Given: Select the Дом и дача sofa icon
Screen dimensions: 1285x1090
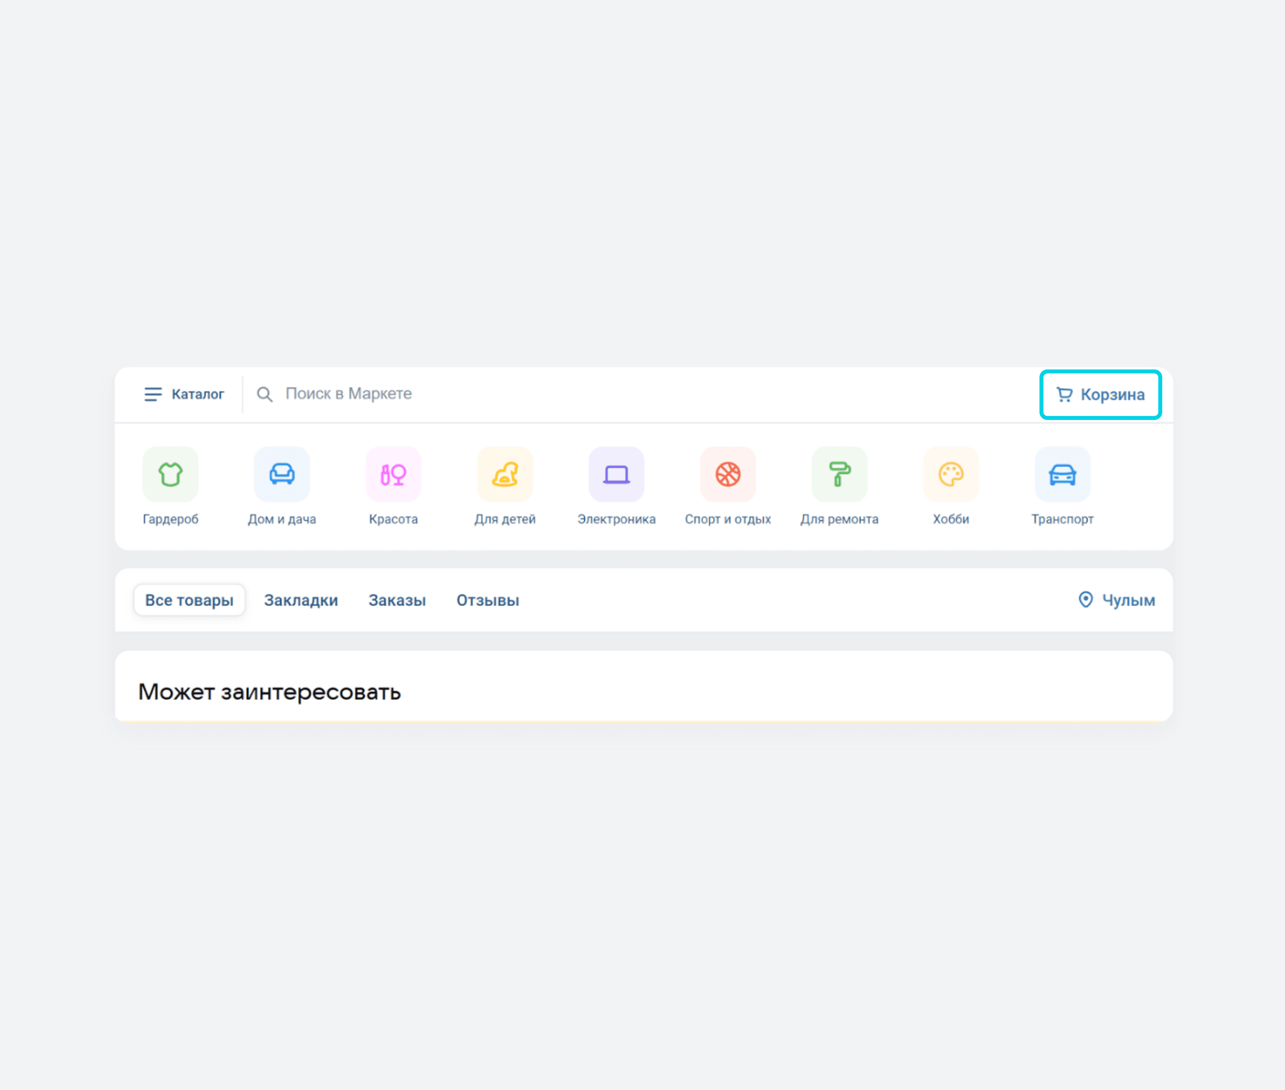Looking at the screenshot, I should [282, 474].
